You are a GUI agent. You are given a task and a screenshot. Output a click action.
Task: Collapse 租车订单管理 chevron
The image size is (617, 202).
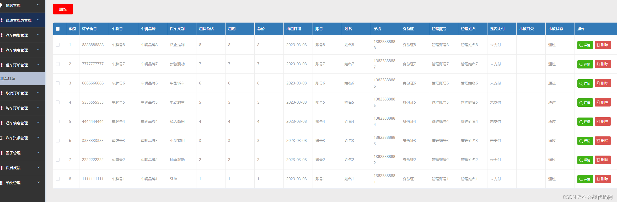[x=38, y=65]
